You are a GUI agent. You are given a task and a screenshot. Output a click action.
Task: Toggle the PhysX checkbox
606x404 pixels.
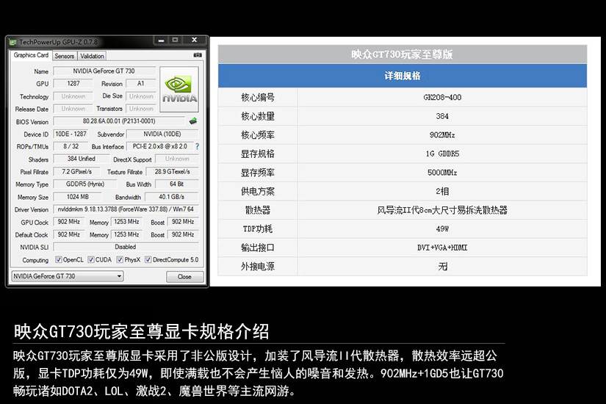tap(120, 259)
